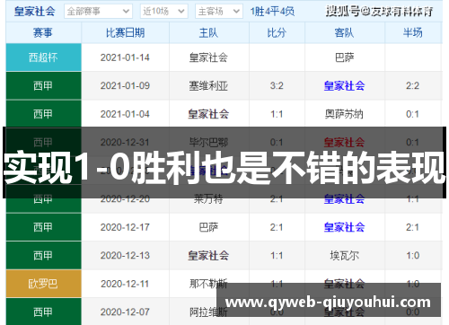Click the 主队 column header
The width and height of the screenshot is (449, 325).
coord(208,32)
